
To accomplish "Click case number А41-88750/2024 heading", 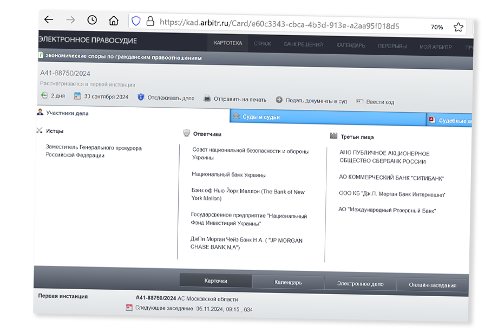I will [x=65, y=74].
